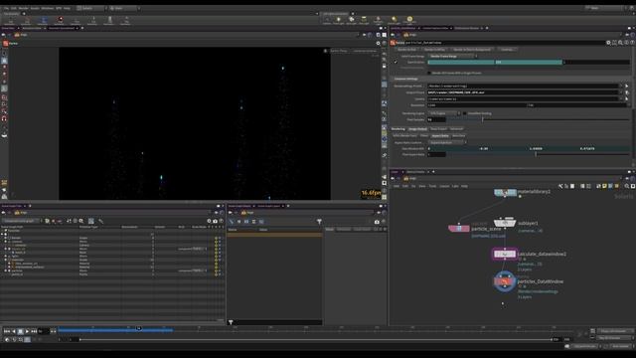The height and width of the screenshot is (358, 636).
Task: Expand the cameras primitive in scene graph
Action: pos(6,242)
